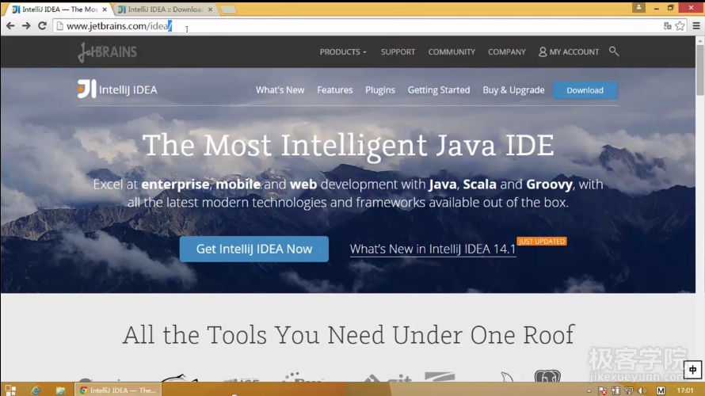Click the address bar URL field

(356, 26)
